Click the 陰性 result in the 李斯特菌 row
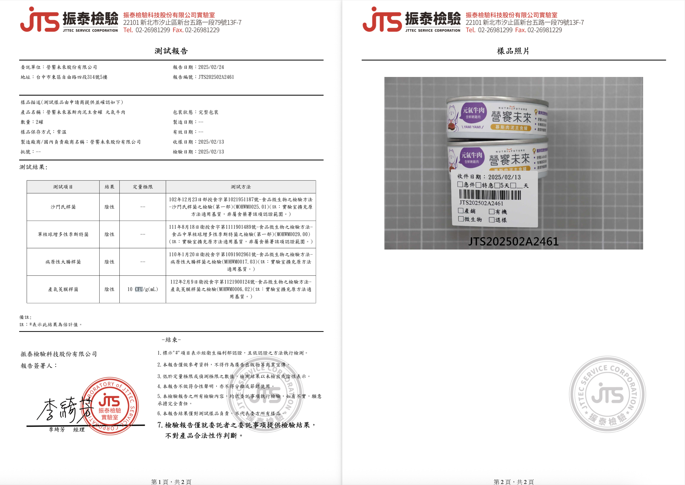Image resolution: width=685 pixels, height=485 pixels. 110,234
